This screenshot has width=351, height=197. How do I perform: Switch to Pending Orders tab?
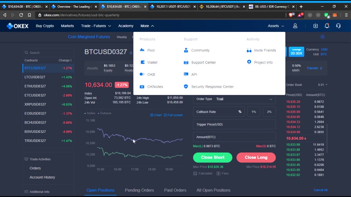pos(139,190)
